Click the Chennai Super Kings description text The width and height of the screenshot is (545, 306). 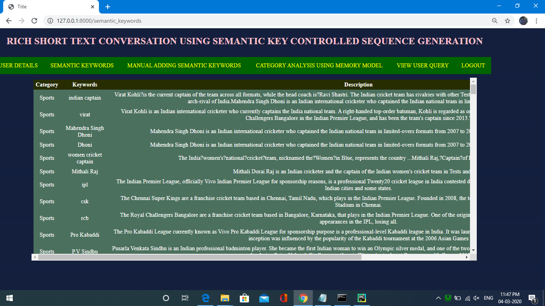point(295,201)
